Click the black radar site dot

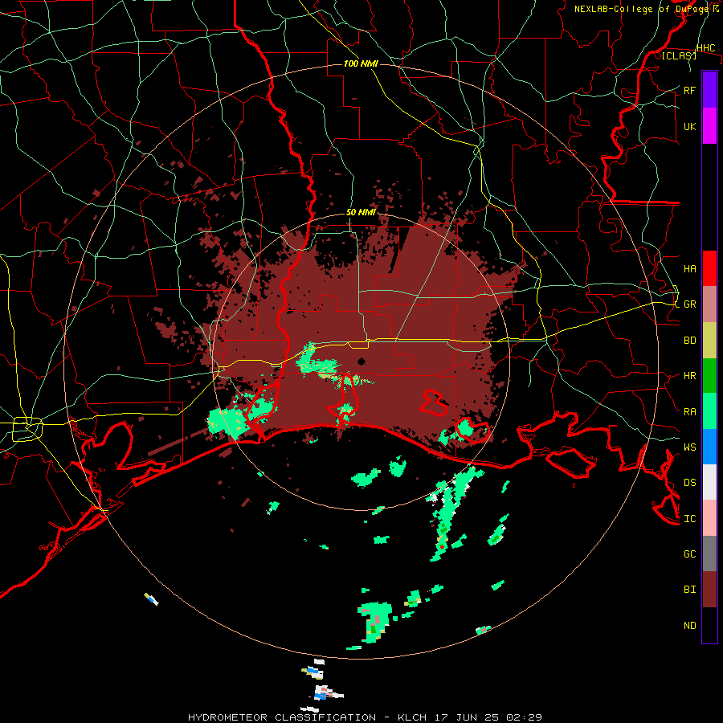(x=361, y=361)
